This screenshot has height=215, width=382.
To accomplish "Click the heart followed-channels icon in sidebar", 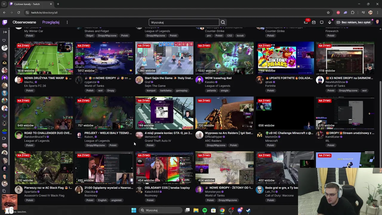I will 4,40.
